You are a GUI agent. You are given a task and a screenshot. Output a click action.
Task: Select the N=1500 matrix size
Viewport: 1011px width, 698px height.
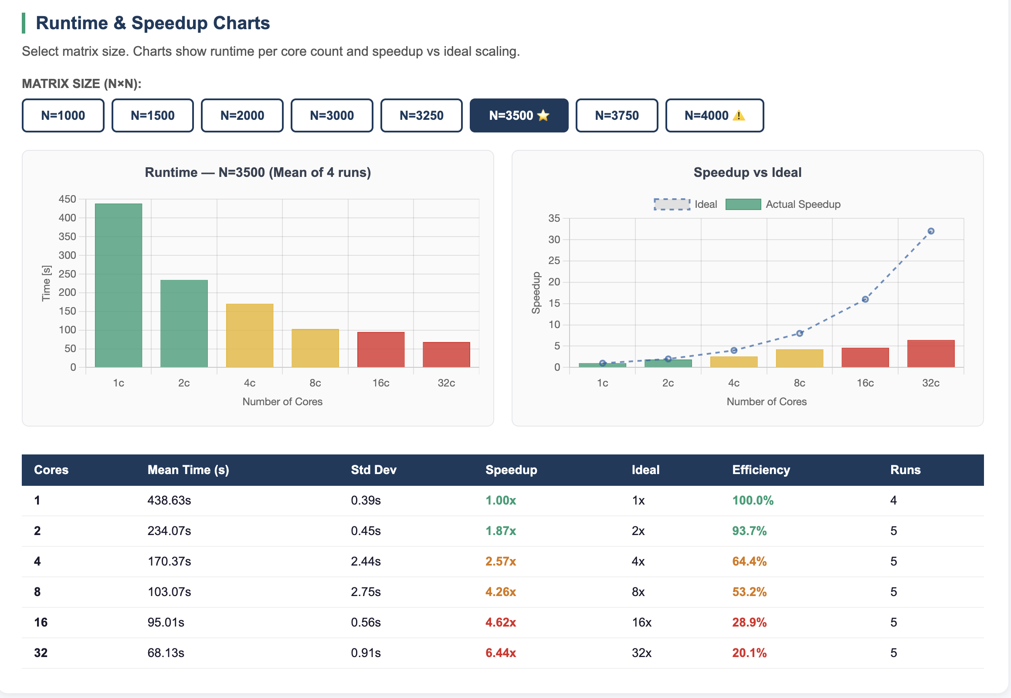point(153,115)
